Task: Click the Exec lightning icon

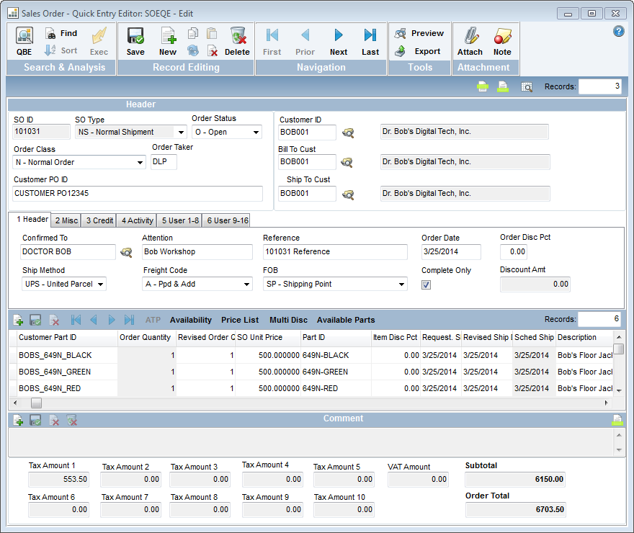Action: [x=99, y=41]
